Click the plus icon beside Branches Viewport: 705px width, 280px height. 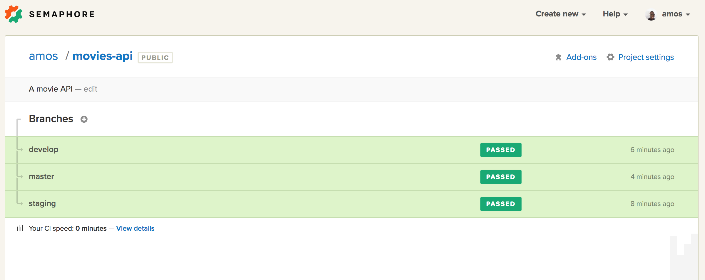[84, 119]
